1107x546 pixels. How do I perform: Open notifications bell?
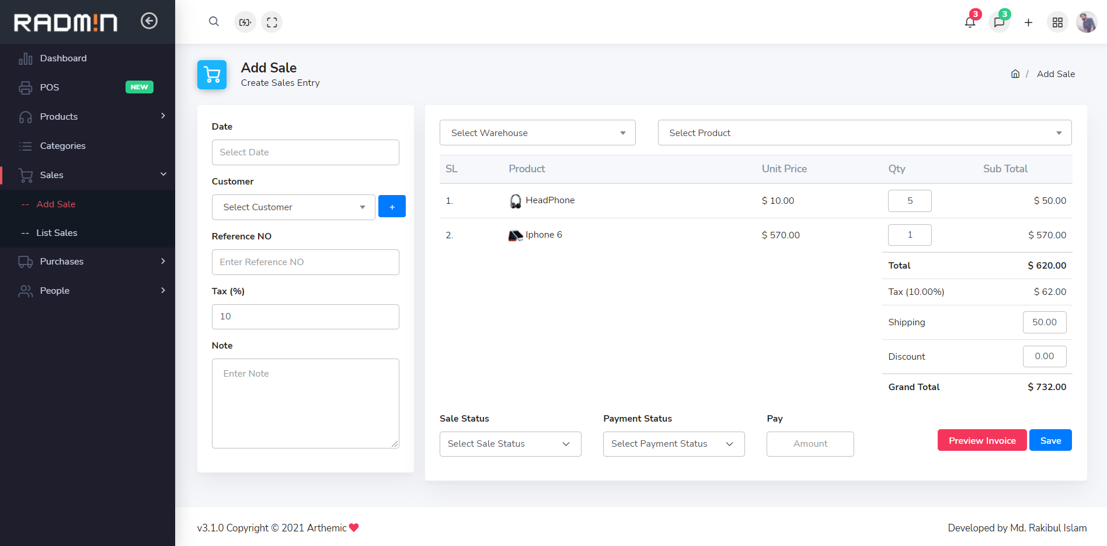[x=970, y=22]
